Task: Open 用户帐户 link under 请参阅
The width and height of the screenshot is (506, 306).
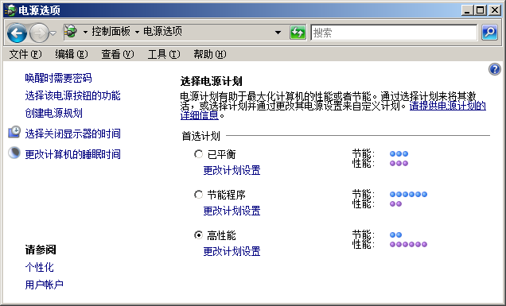Action: [45, 285]
